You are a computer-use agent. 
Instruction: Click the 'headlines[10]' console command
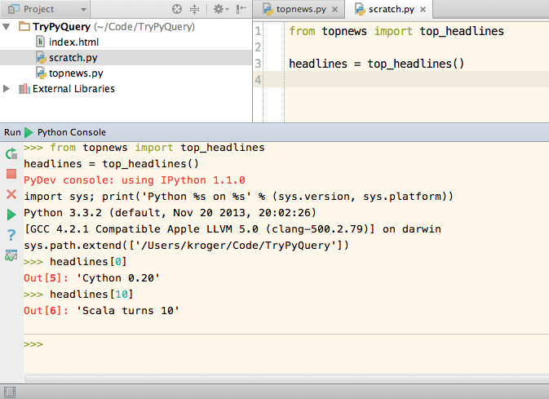click(x=91, y=295)
